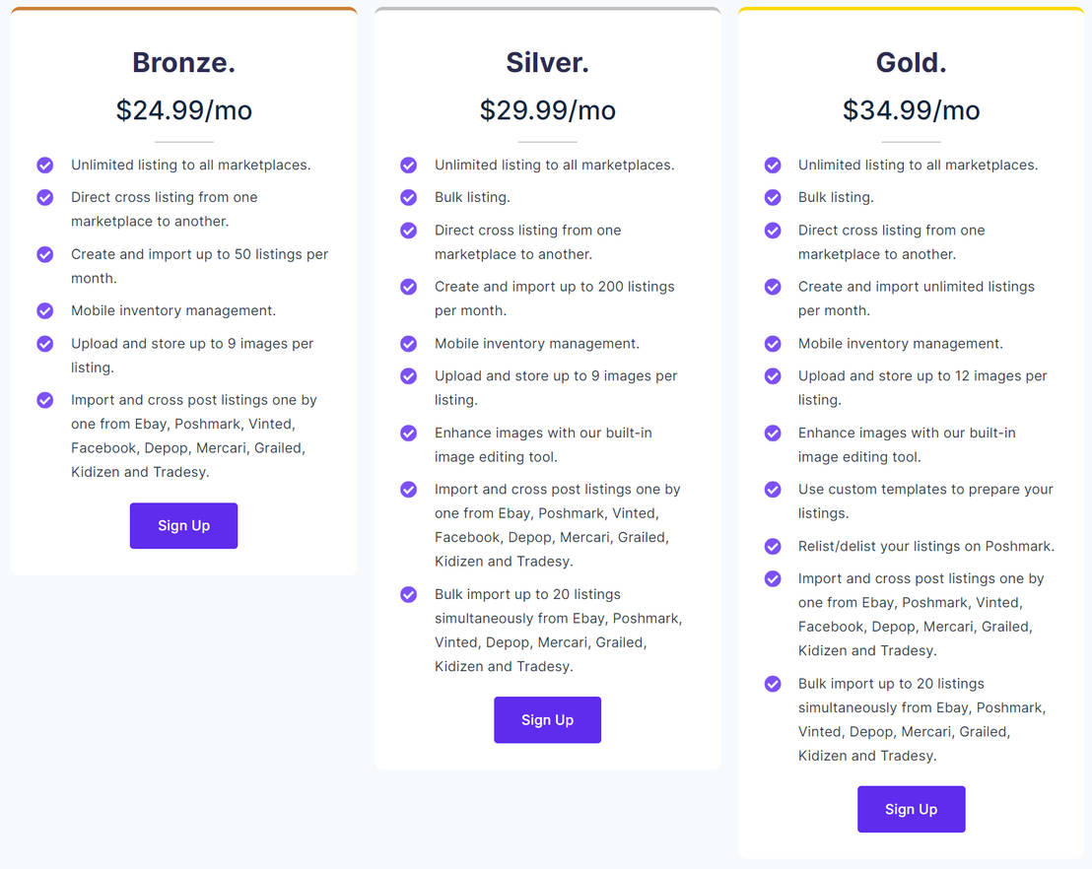Click the Gold $34.99/mo price text
Viewport: 1092px width, 869px height.
(x=911, y=109)
